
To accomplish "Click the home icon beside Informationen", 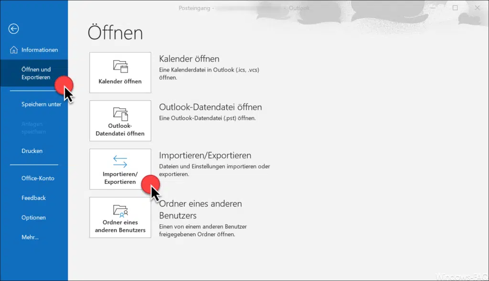I will [13, 50].
